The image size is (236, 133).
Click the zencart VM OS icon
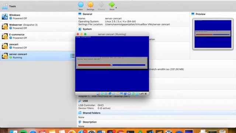(x=5, y=46)
